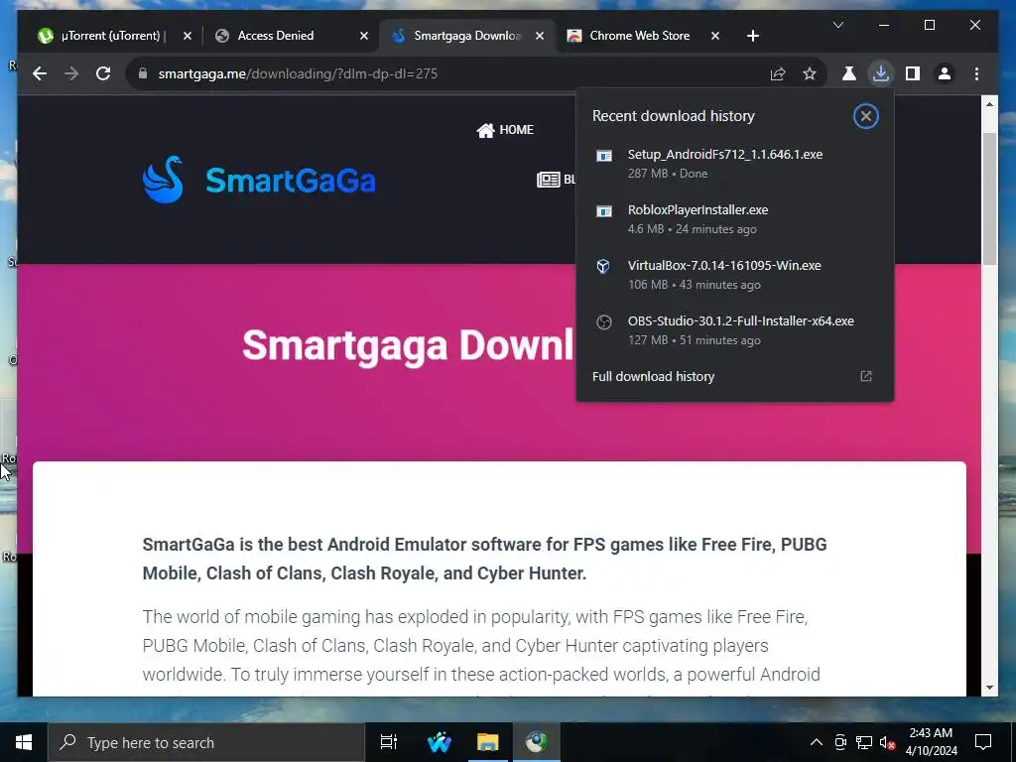Click the RobloxPlayerInstaller file icon
The height and width of the screenshot is (762, 1016).
tap(604, 211)
